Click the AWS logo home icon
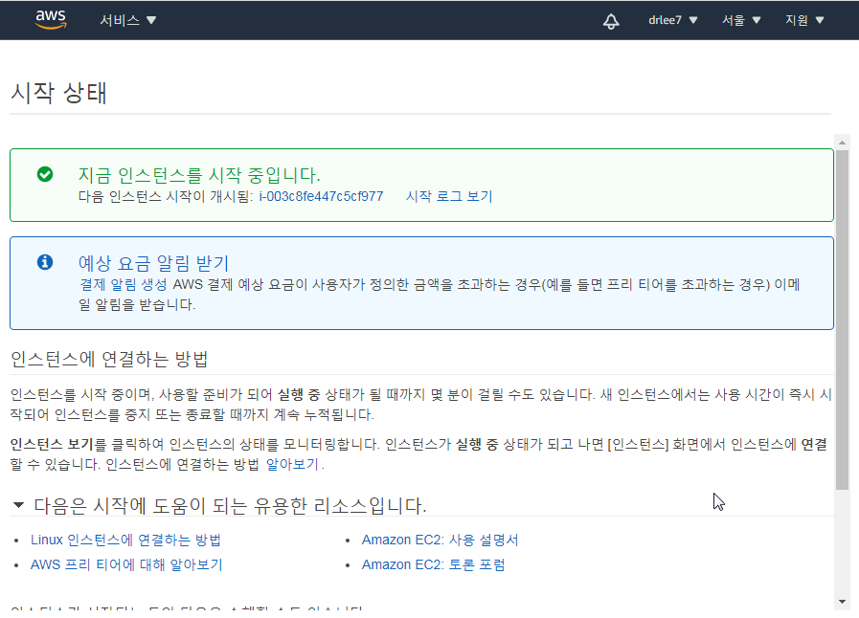 (x=51, y=20)
